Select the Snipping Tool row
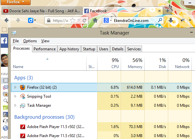The image size is (195, 139). tap(101, 96)
